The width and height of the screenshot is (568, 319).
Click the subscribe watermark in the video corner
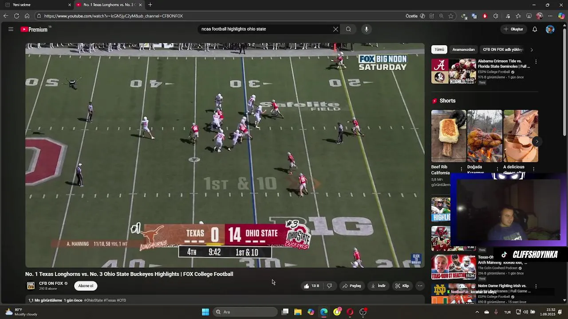(x=416, y=259)
